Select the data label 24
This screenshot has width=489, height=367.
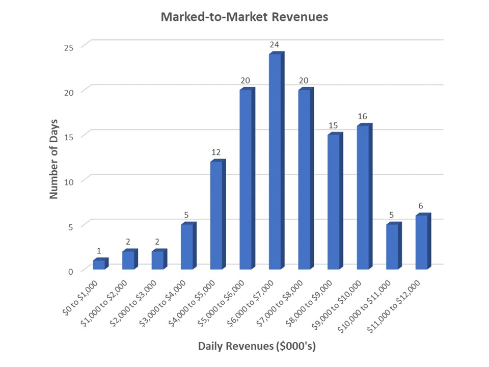(x=275, y=45)
